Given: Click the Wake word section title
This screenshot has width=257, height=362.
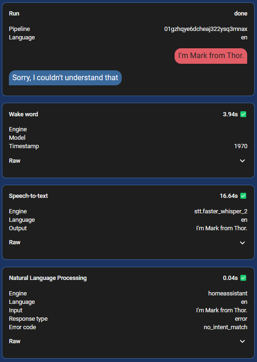Looking at the screenshot, I should click(x=23, y=114).
